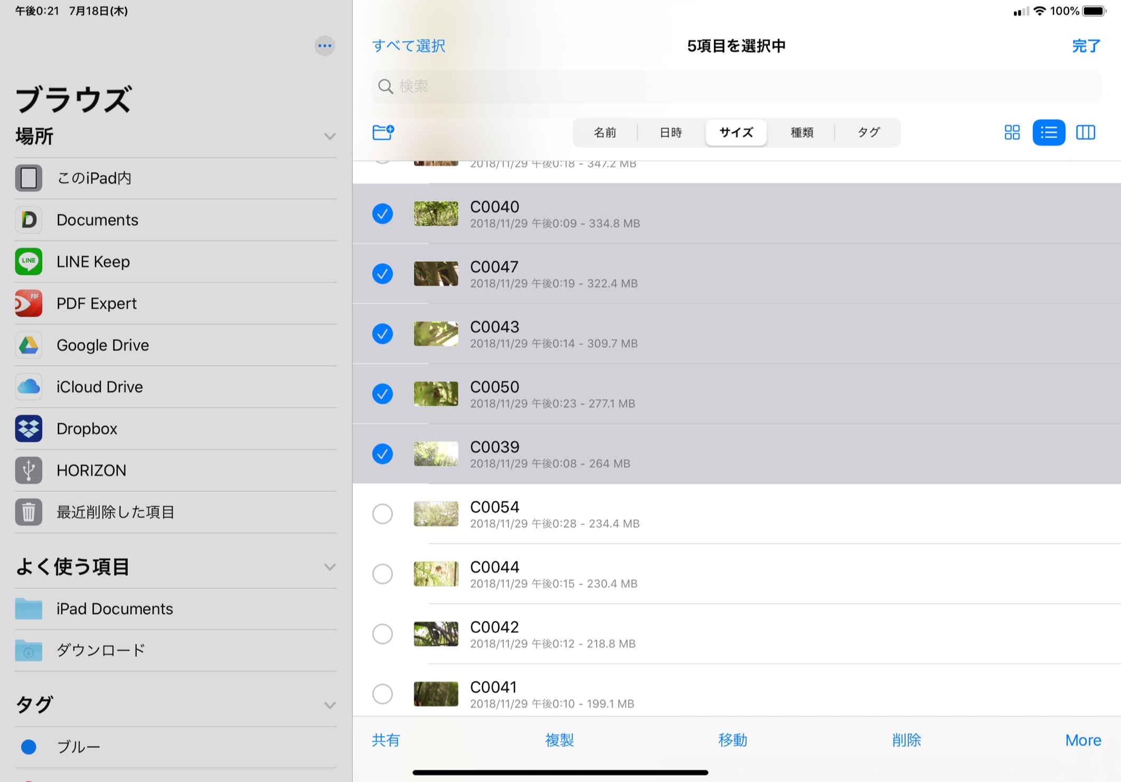Deselect the C0040 video file checkbox
The height and width of the screenshot is (782, 1121).
[x=382, y=214]
